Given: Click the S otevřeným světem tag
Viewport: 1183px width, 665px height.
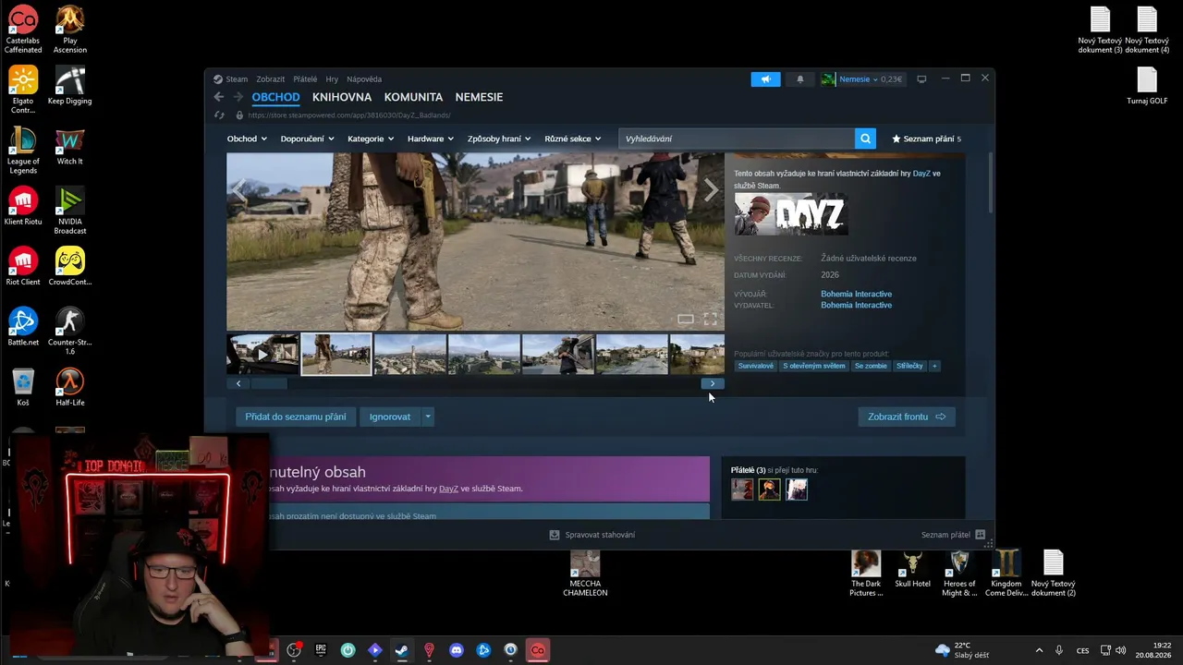Looking at the screenshot, I should [814, 366].
